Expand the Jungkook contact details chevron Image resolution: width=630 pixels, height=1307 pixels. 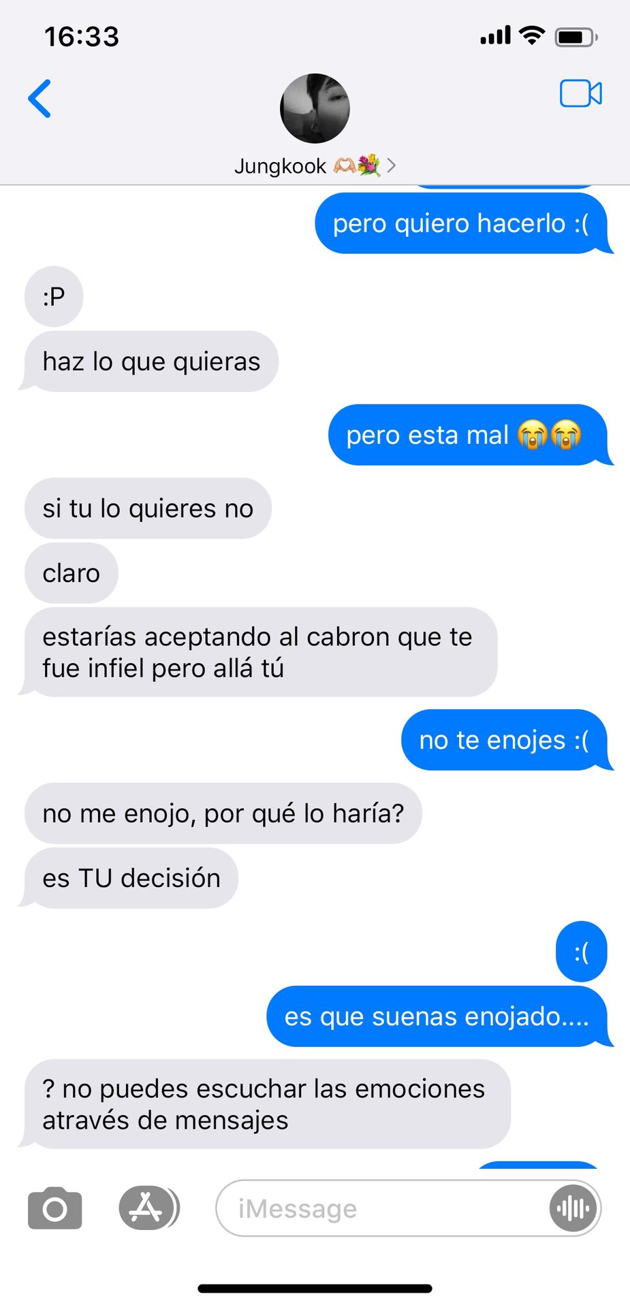pyautogui.click(x=392, y=165)
